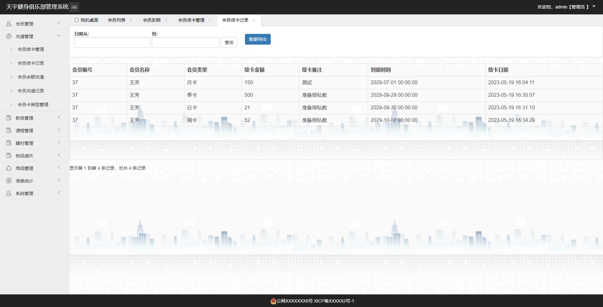Open 会员卡类型管理 in the sidebar
The width and height of the screenshot is (603, 307).
(x=33, y=104)
